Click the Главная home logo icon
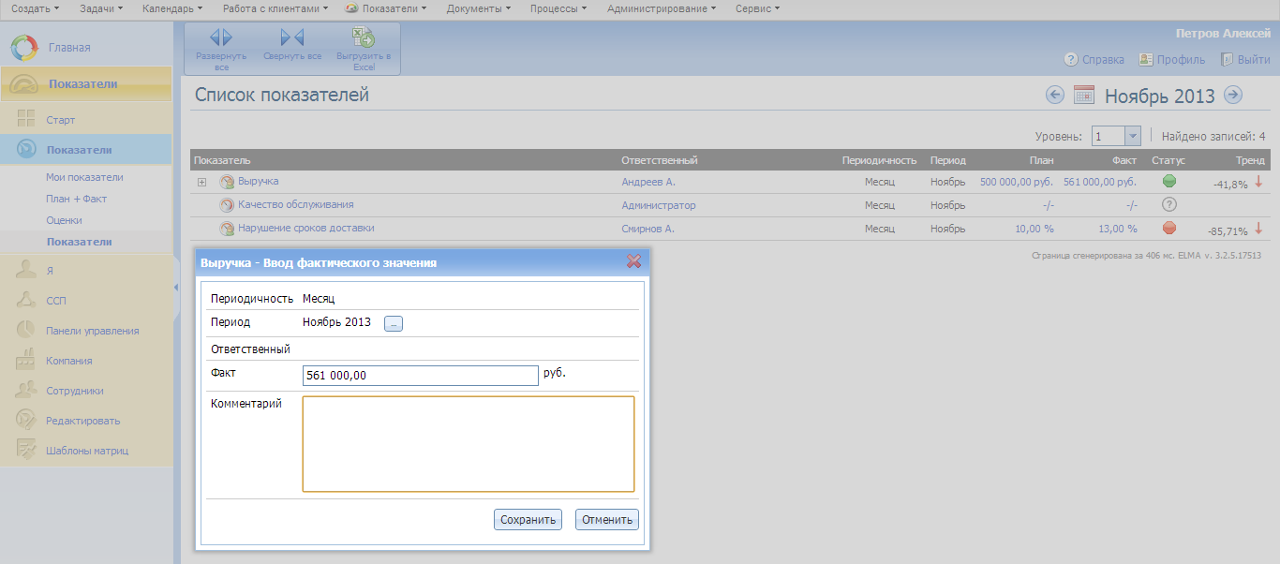The height and width of the screenshot is (564, 1280). (x=24, y=47)
